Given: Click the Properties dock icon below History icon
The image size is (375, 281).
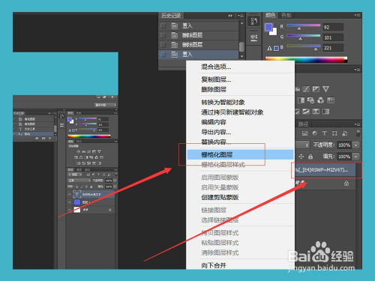Looking at the screenshot, I should point(254,37).
